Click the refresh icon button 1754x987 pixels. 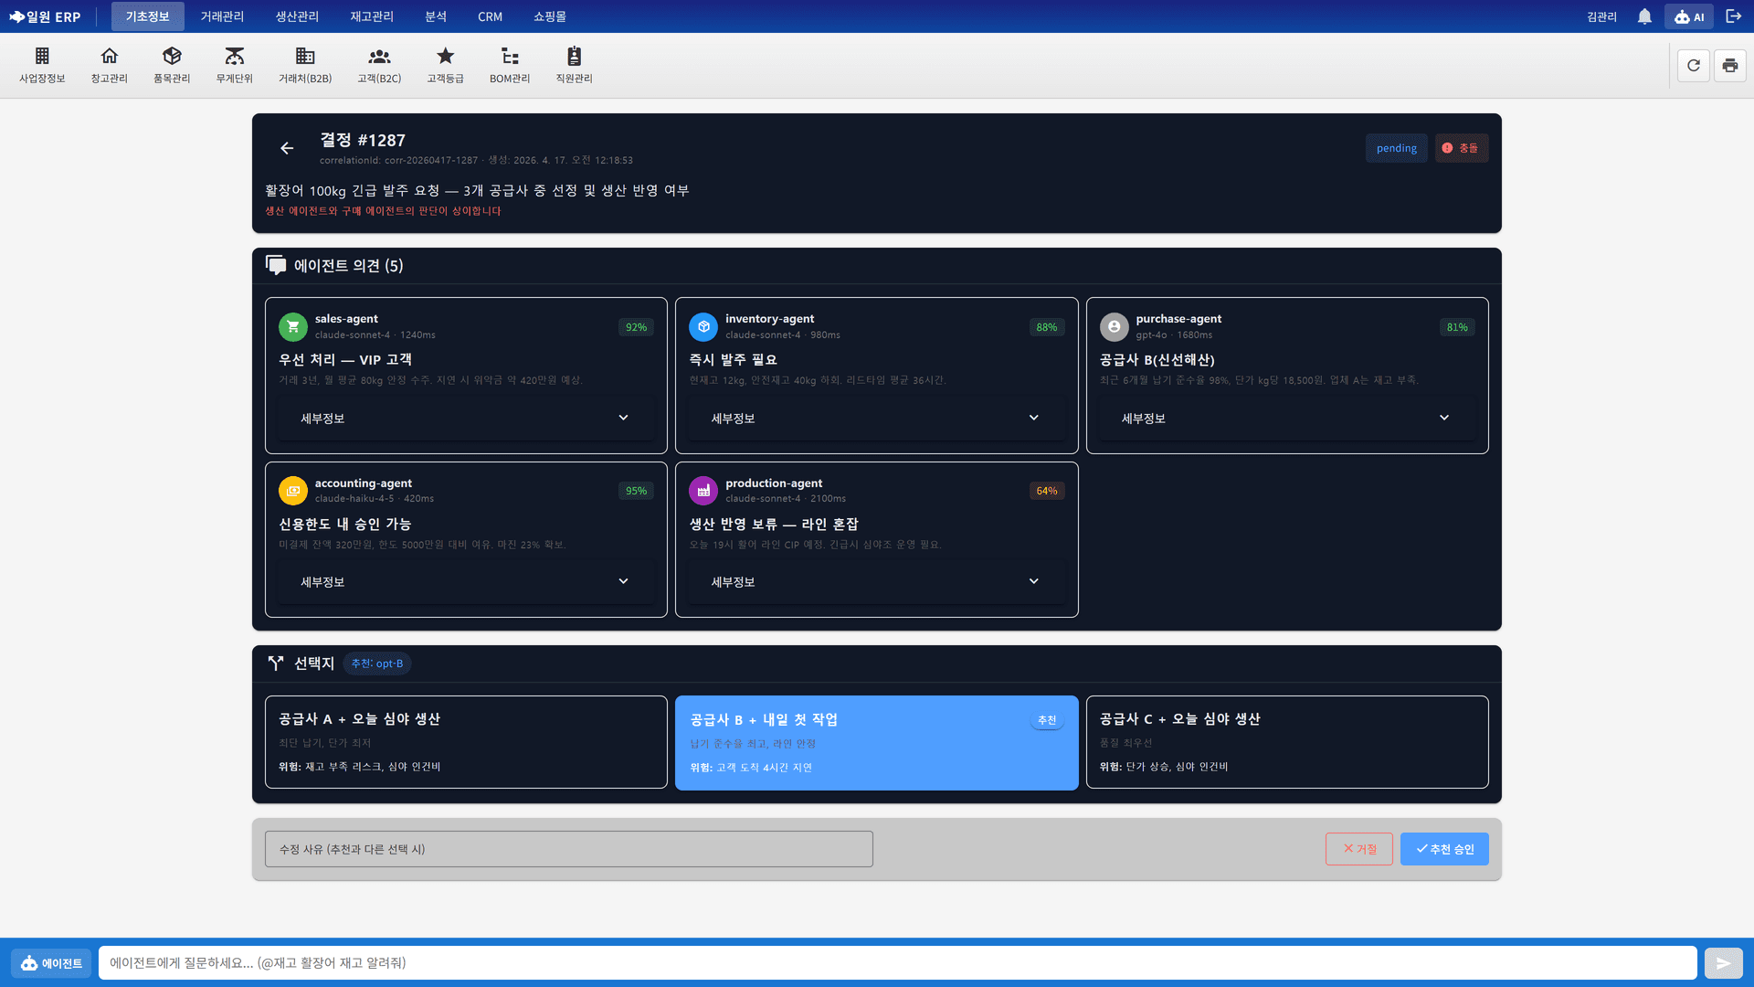[x=1694, y=65]
